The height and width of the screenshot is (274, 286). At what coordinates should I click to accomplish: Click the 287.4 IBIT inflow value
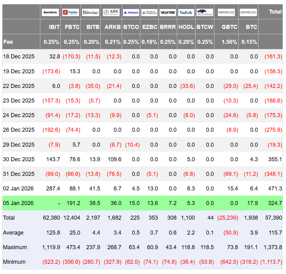tap(53, 189)
